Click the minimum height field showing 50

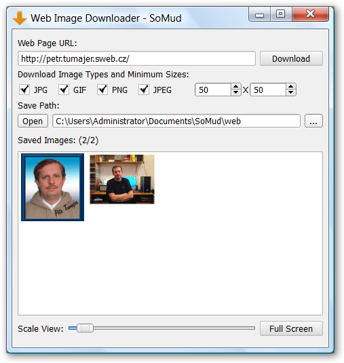[268, 90]
